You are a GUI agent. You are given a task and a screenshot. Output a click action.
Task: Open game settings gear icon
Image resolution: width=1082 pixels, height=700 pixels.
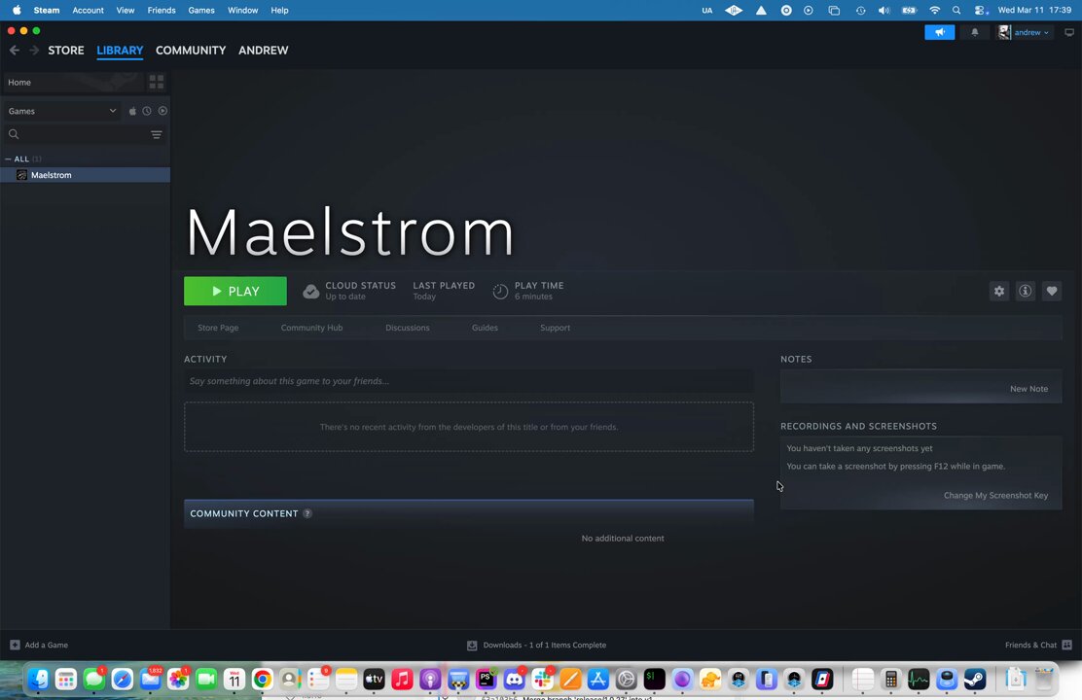click(998, 291)
